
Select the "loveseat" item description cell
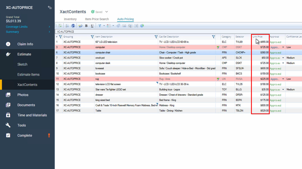point(126,68)
